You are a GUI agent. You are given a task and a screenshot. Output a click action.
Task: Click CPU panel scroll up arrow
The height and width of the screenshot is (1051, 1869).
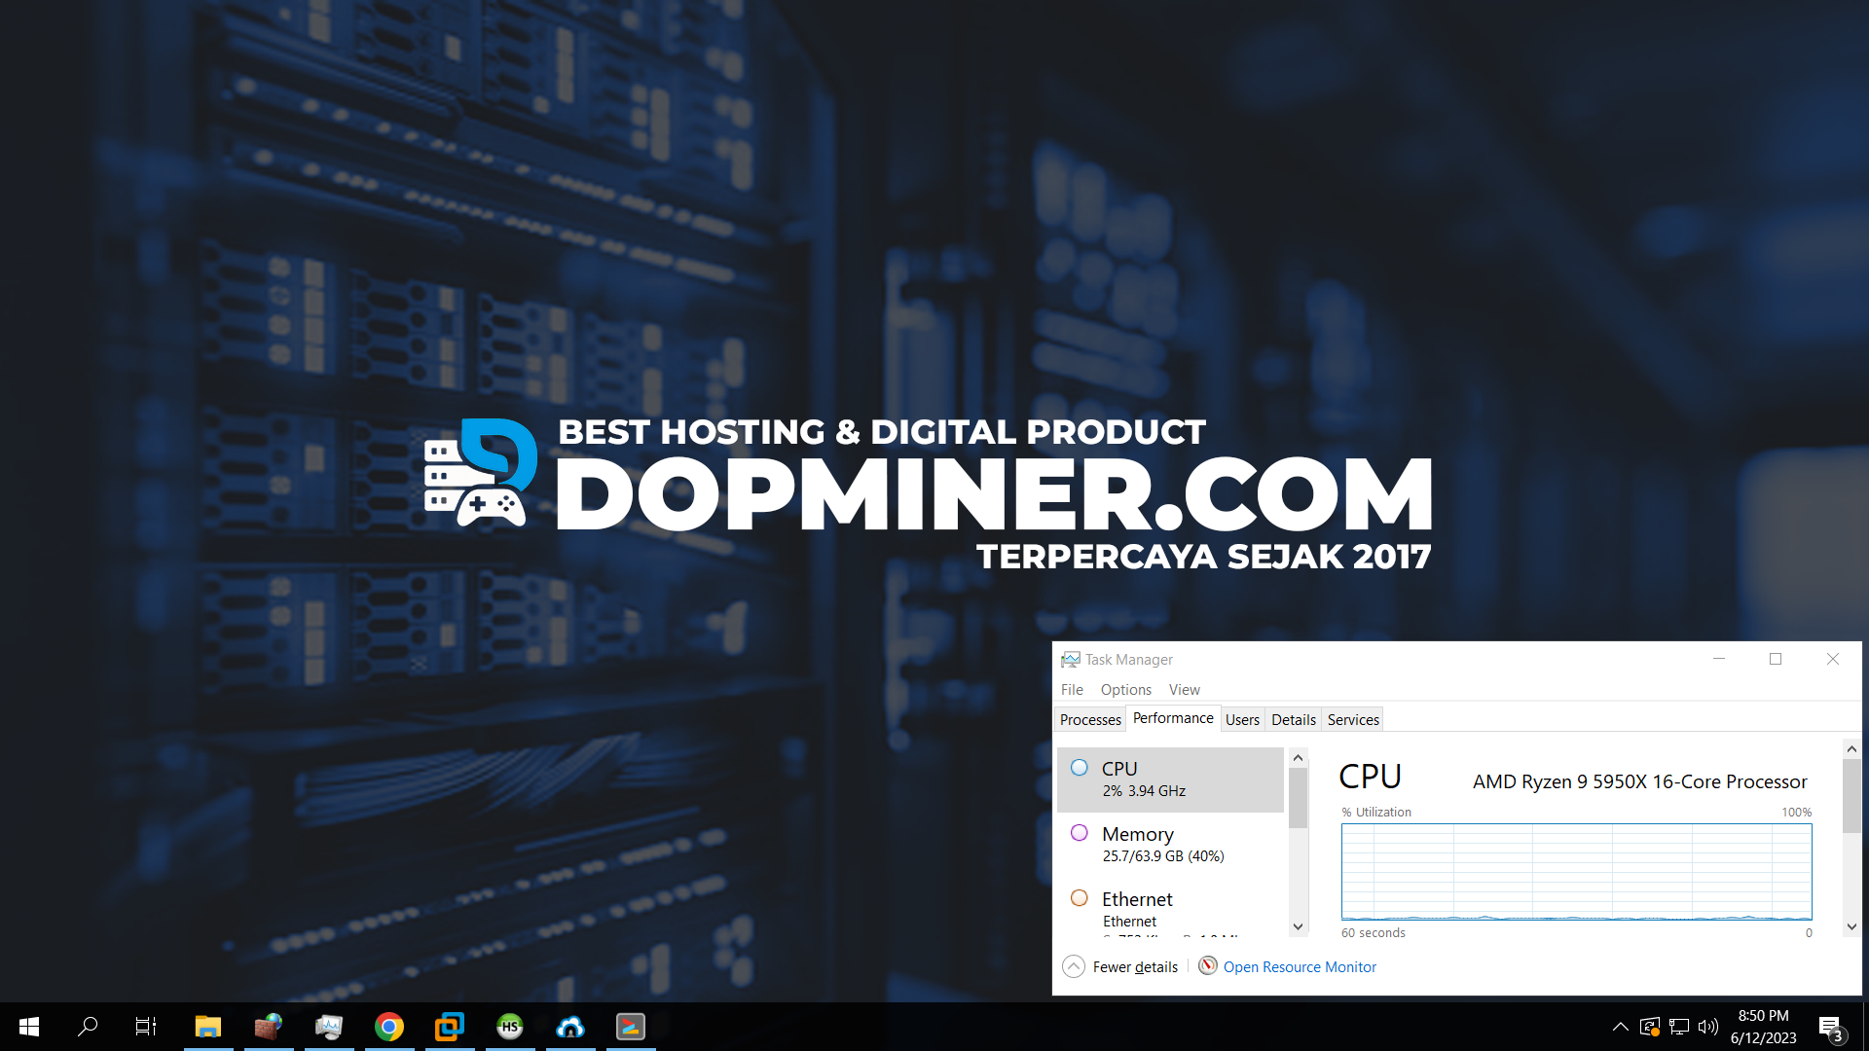[1851, 748]
